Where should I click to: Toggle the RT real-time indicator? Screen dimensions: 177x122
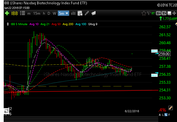coord(153,13)
